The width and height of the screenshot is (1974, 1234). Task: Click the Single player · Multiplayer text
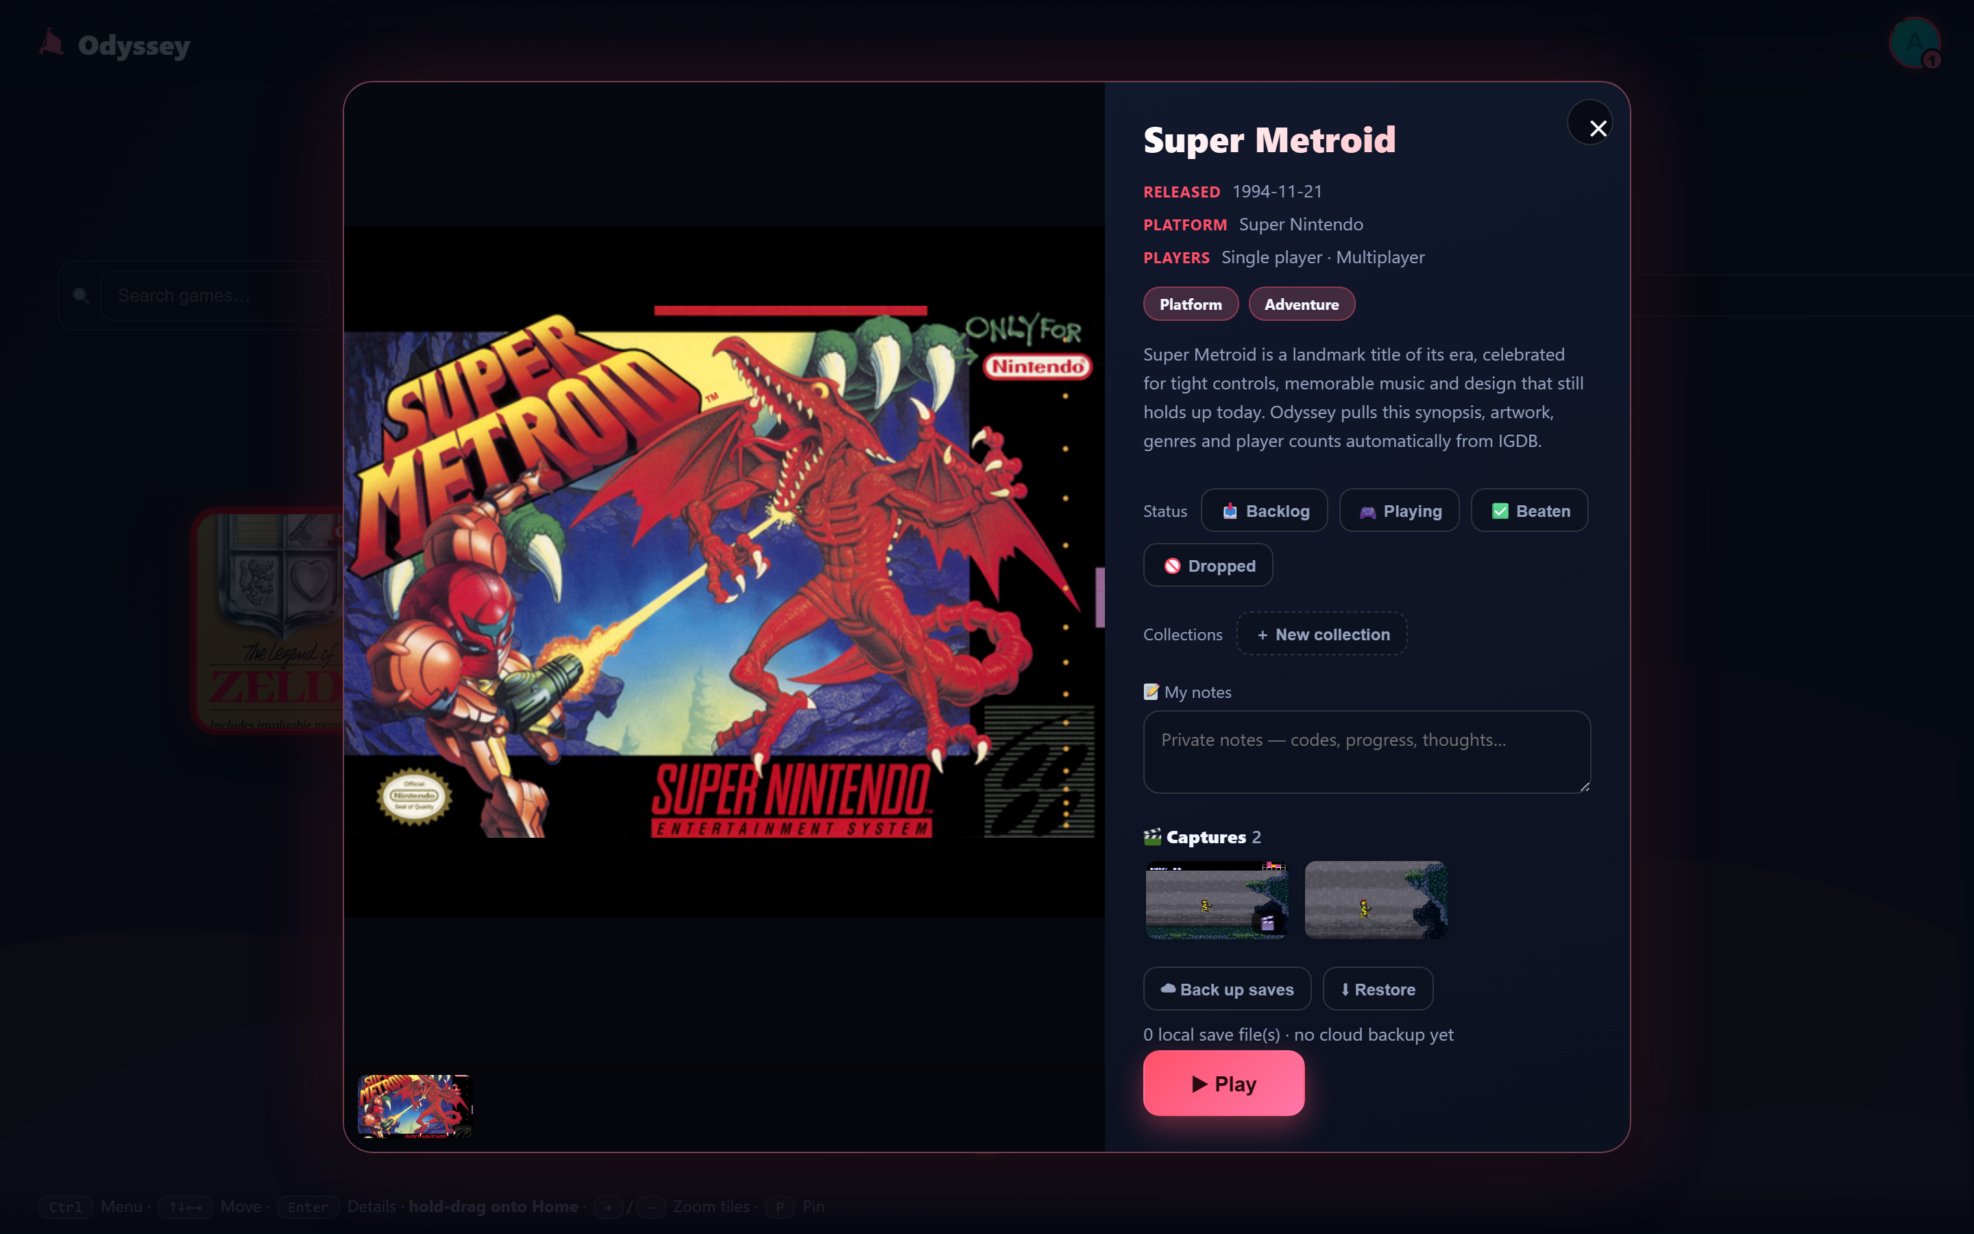click(x=1323, y=257)
